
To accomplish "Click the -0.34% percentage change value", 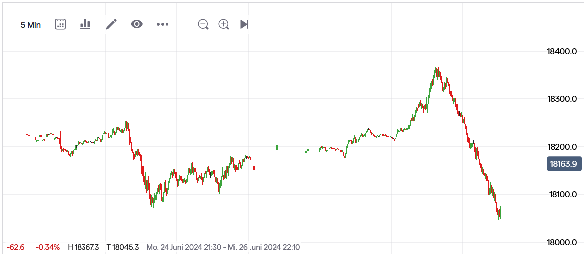I will click(x=48, y=247).
